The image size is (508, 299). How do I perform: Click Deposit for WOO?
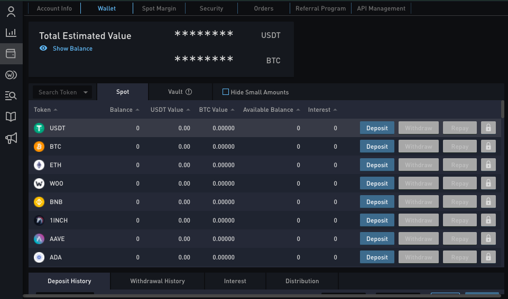(x=377, y=183)
